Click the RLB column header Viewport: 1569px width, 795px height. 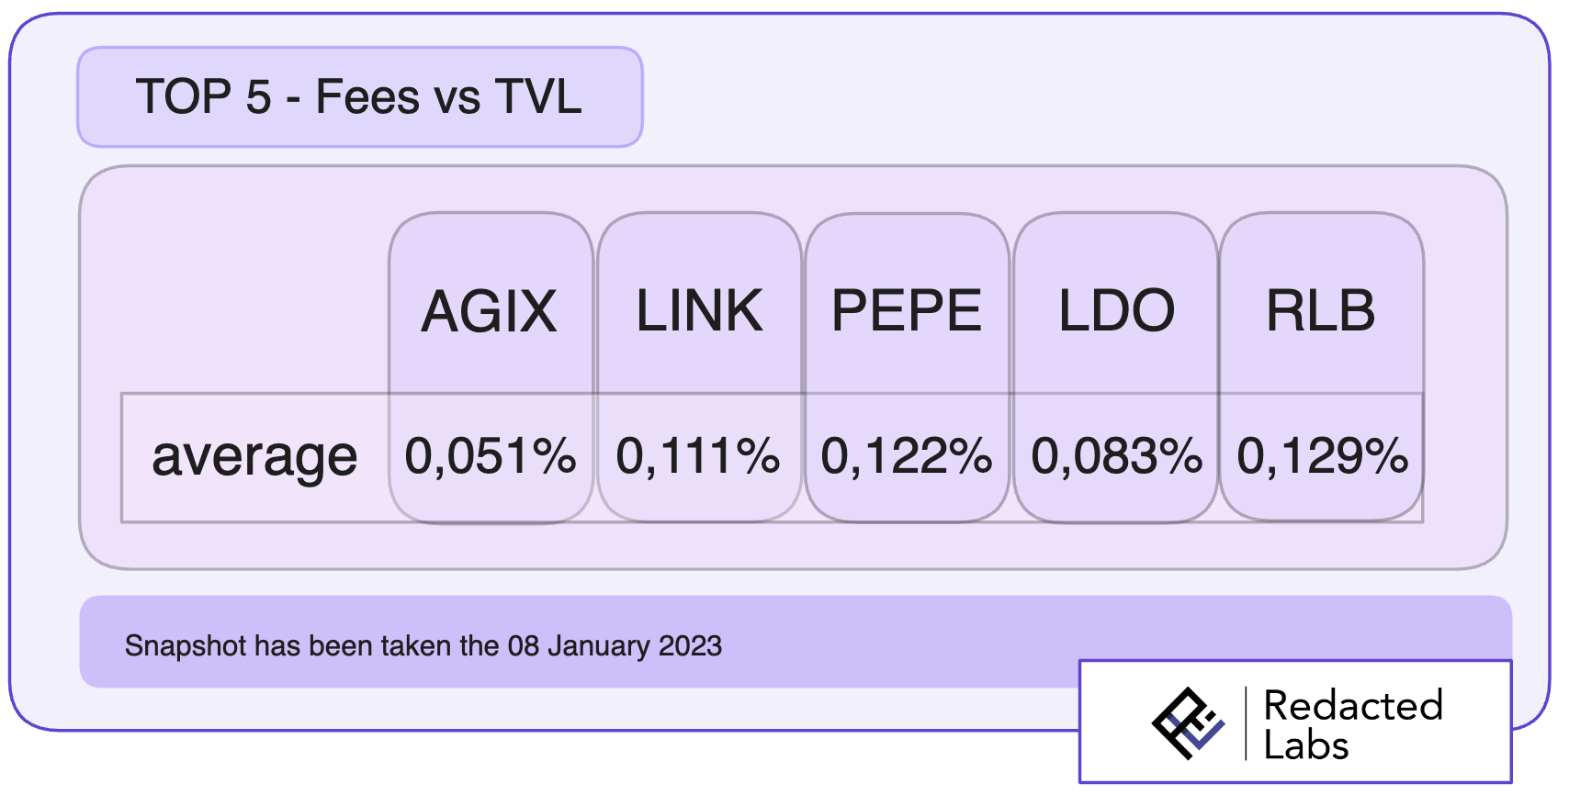click(x=1321, y=310)
